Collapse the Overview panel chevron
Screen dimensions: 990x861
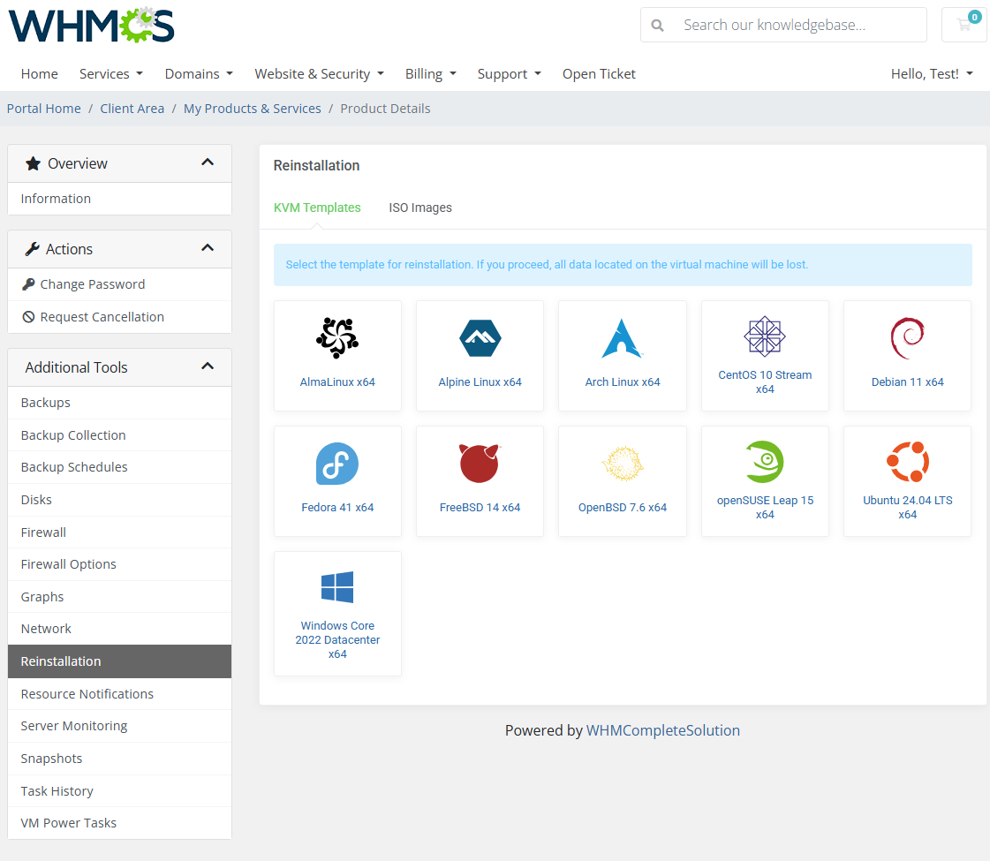[207, 162]
